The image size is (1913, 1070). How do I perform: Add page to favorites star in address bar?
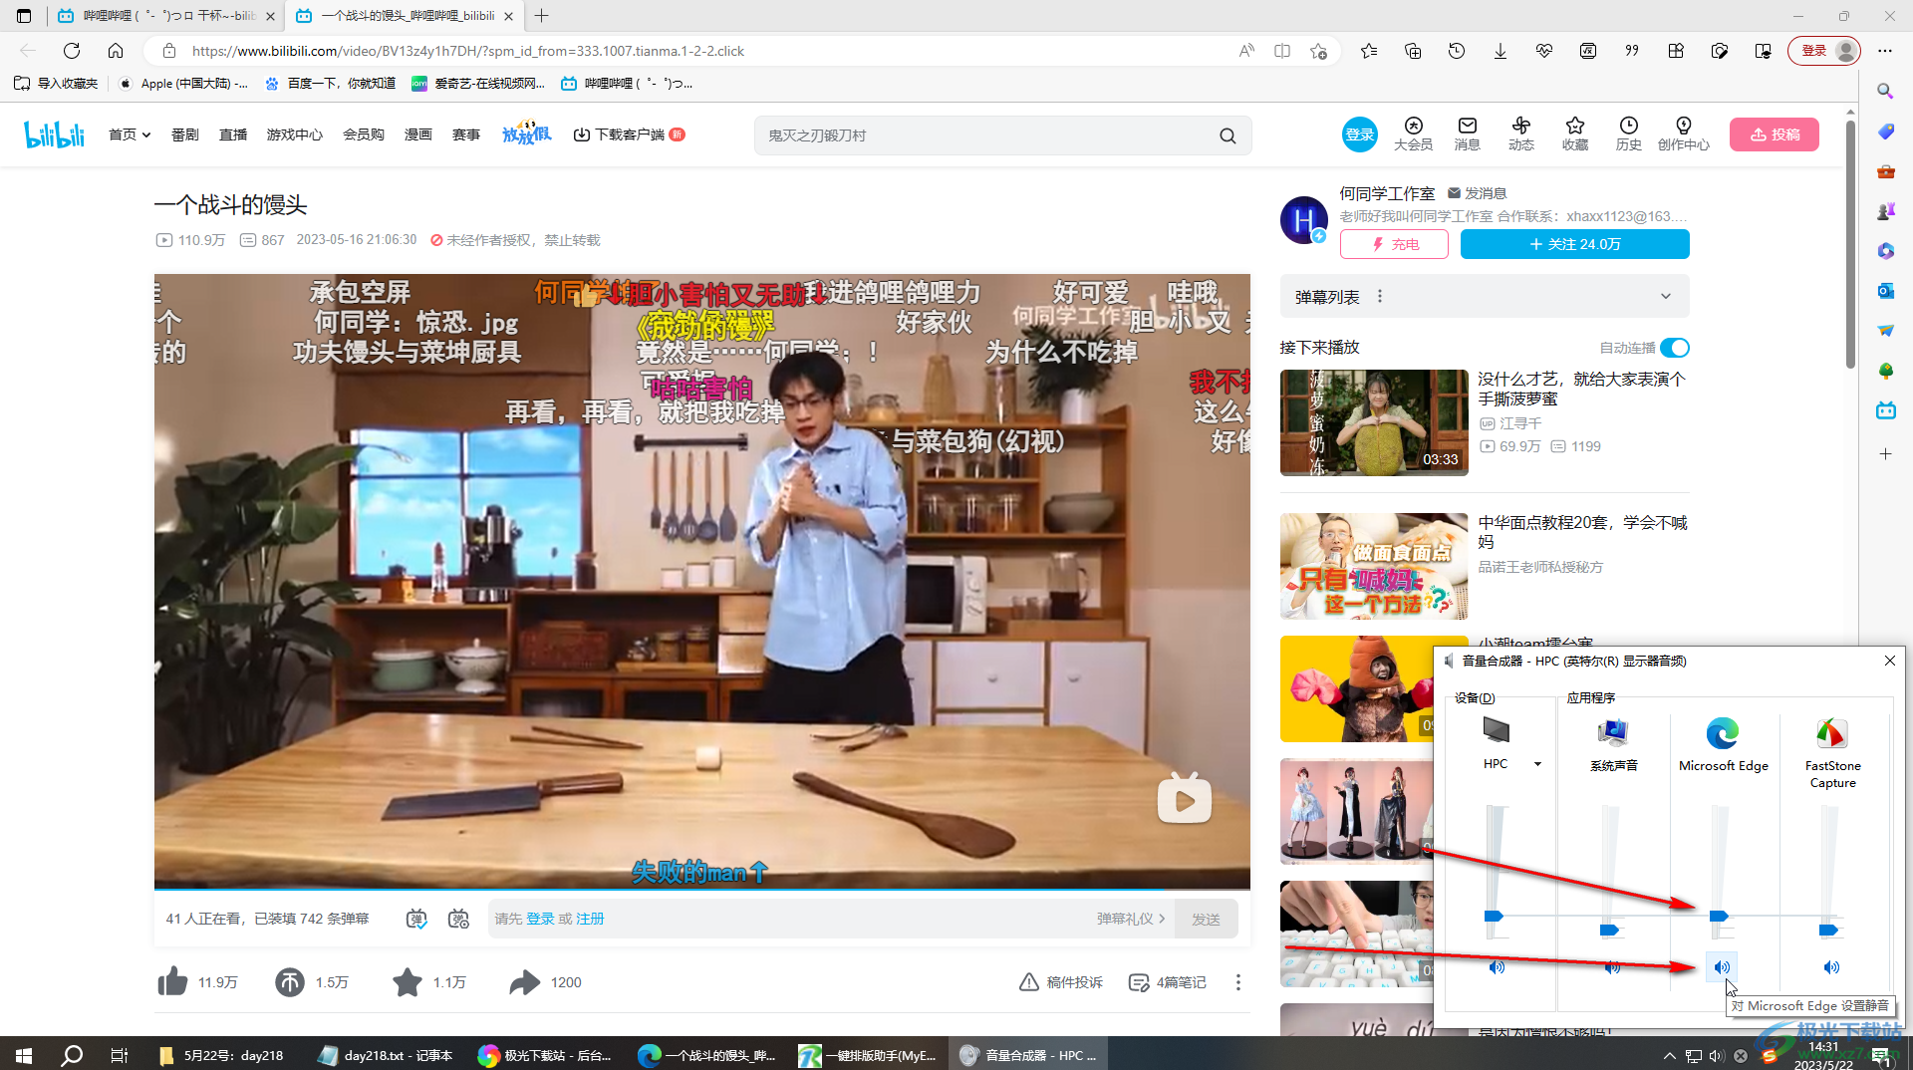click(1319, 51)
